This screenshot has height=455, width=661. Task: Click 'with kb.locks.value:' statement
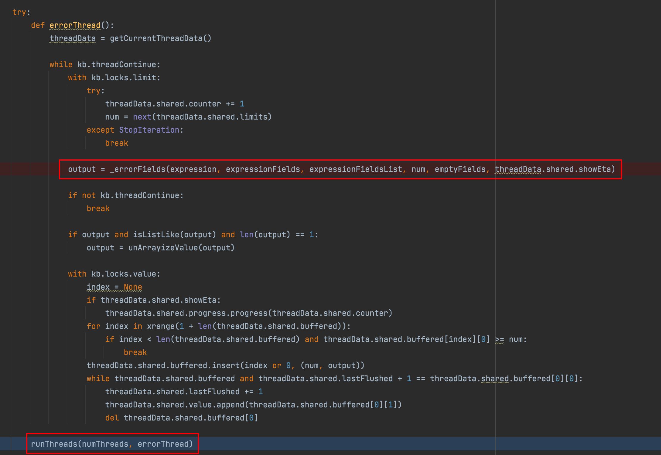(114, 274)
